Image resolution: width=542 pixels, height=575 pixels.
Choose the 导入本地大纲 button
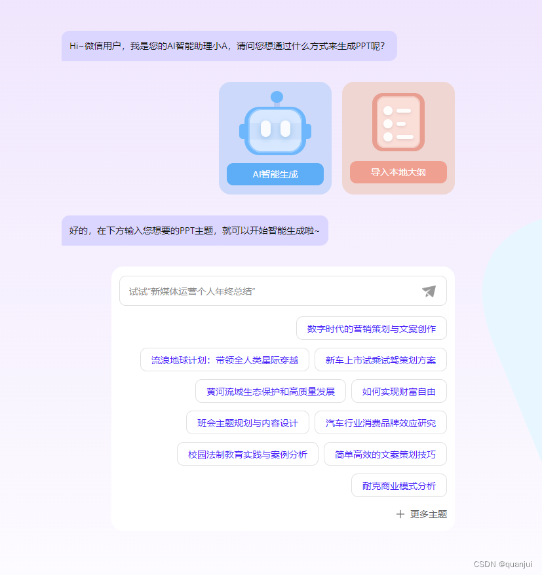[398, 172]
